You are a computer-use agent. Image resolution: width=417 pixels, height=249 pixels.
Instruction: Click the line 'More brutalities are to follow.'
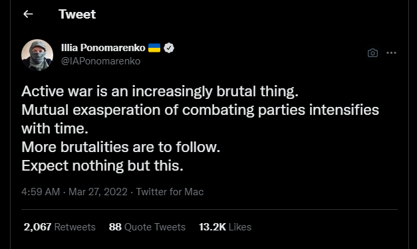[121, 147]
